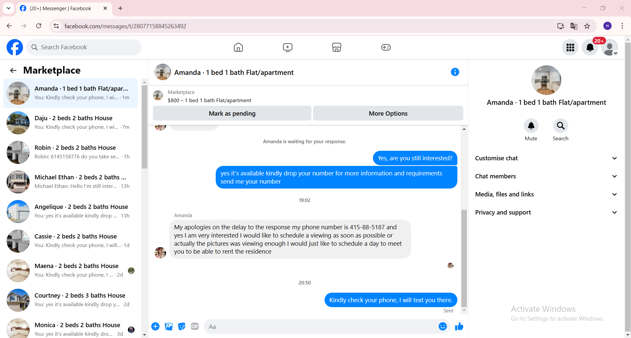Click the translate page icon
The image size is (631, 338).
click(574, 26)
